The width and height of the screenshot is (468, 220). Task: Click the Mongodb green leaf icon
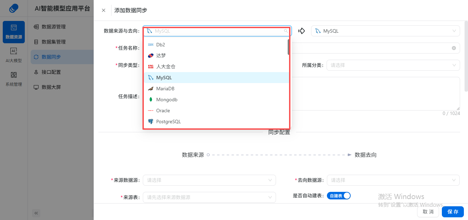[150, 100]
